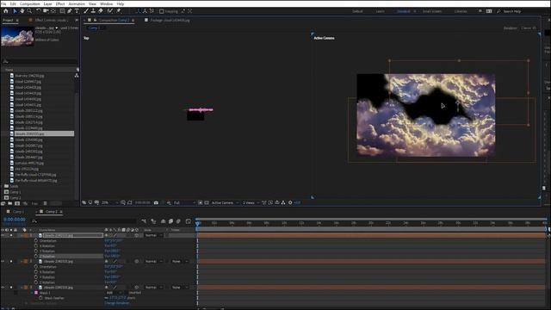Delete selected project item with trash icon
The width and height of the screenshot is (551, 310).
tap(45, 203)
